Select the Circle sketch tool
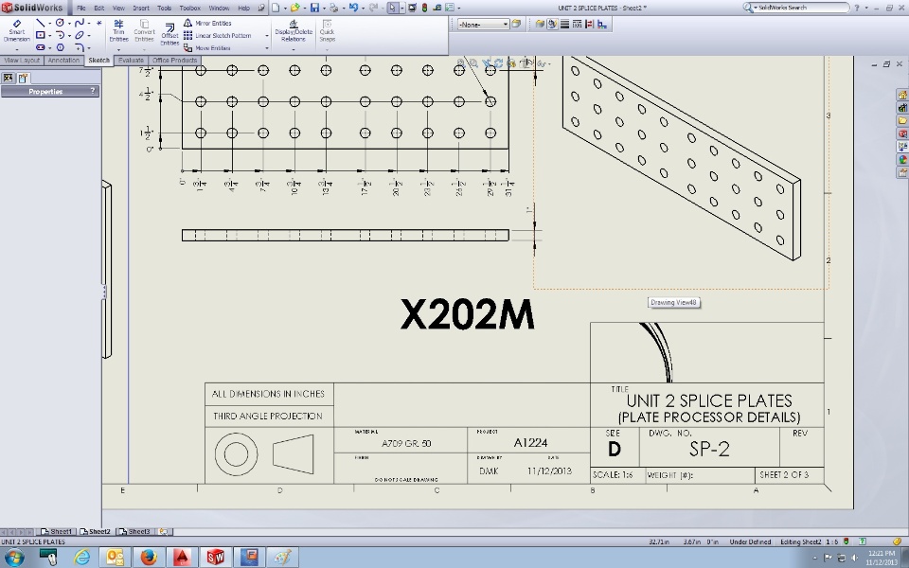 [60, 23]
